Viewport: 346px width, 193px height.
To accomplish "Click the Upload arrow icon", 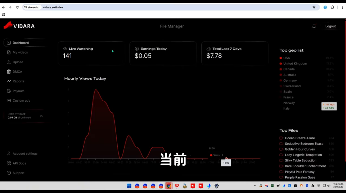I will coord(9,62).
